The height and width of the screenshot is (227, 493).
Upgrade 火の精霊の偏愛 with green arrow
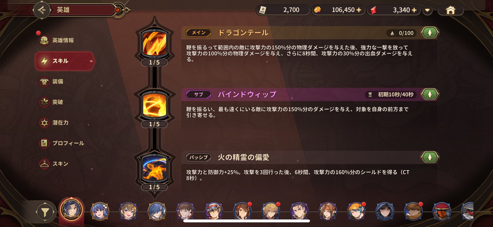[x=430, y=157]
